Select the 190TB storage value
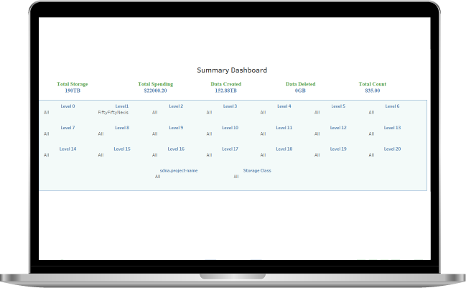Viewport: 466px width, 288px height. tap(73, 90)
